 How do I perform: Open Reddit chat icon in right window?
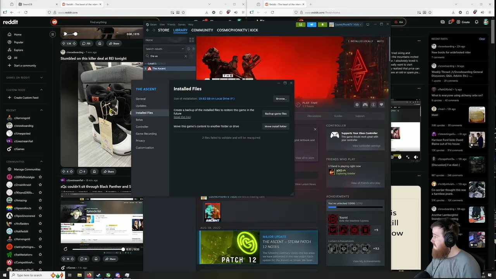pyautogui.click(x=451, y=22)
